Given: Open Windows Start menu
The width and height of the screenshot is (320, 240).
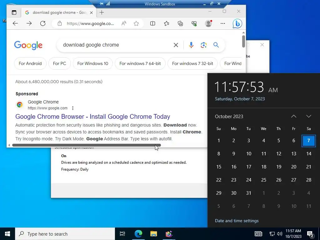Looking at the screenshot, I should pos(7,234).
